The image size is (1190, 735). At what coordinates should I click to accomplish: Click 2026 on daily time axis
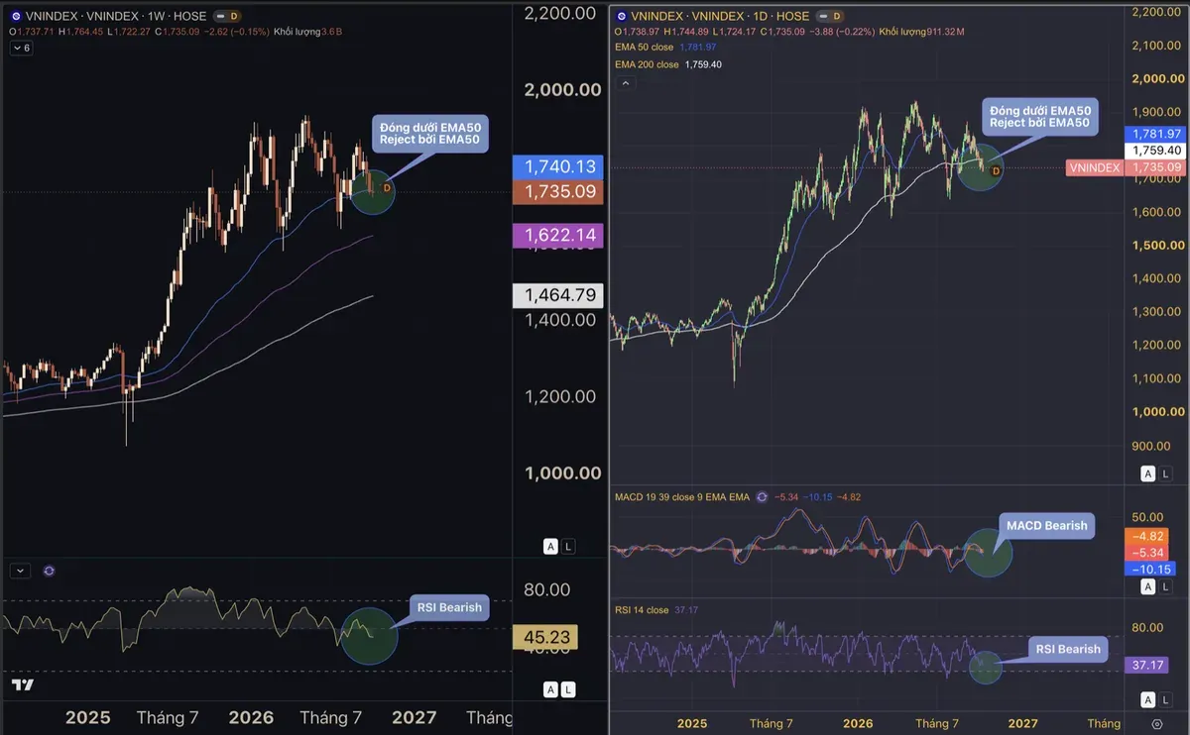pyautogui.click(x=858, y=724)
